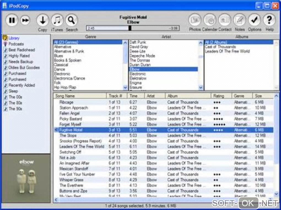
Task: Sort by Size column header
Action: coord(263,96)
